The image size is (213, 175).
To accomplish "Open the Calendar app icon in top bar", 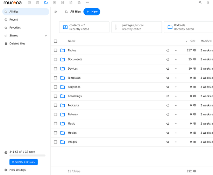I will 38,2.
